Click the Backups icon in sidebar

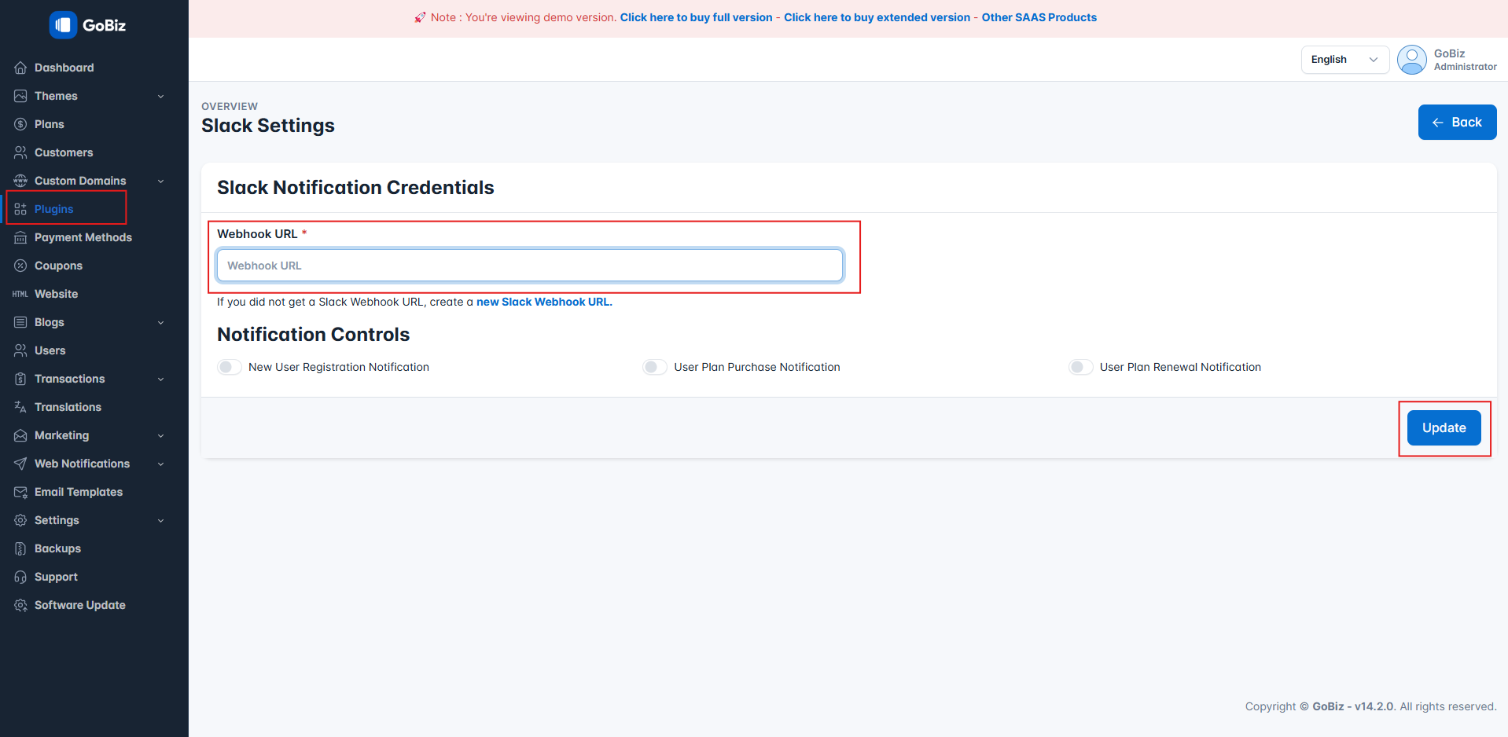[x=20, y=548]
